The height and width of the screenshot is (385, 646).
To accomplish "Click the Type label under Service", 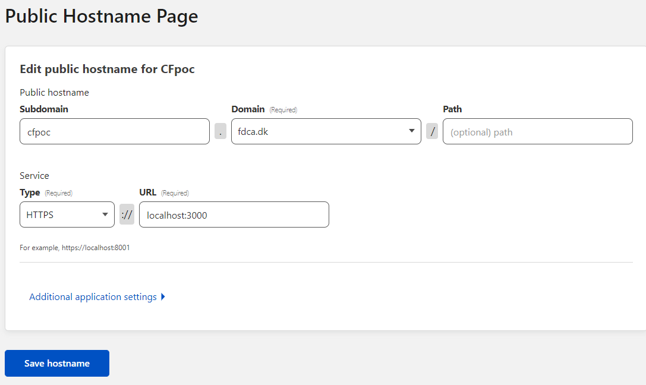I will point(30,192).
